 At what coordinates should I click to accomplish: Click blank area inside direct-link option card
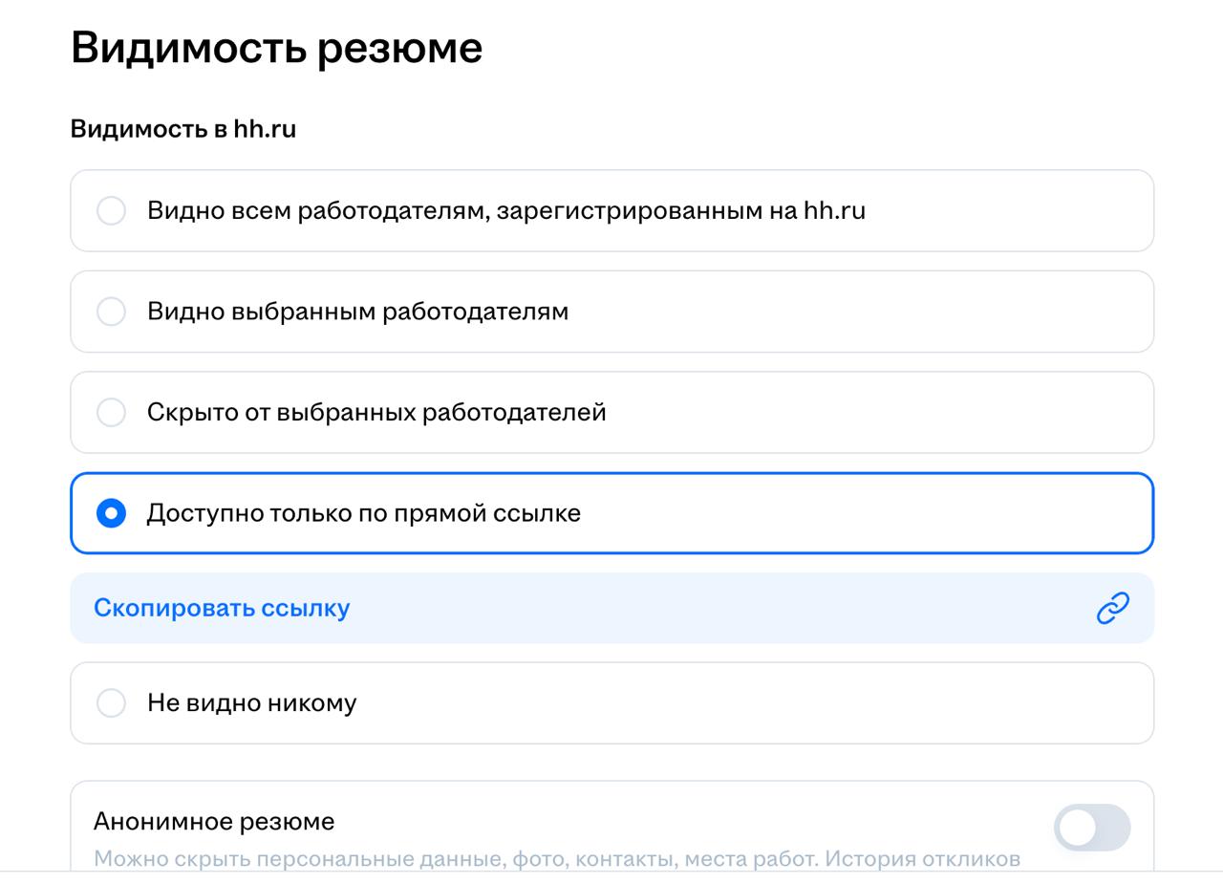(x=860, y=513)
